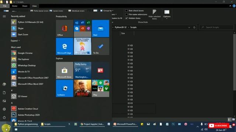Open the Office tile in Productivity
Image resolution: width=236 pixels, height=132 pixels.
(x=65, y=29)
